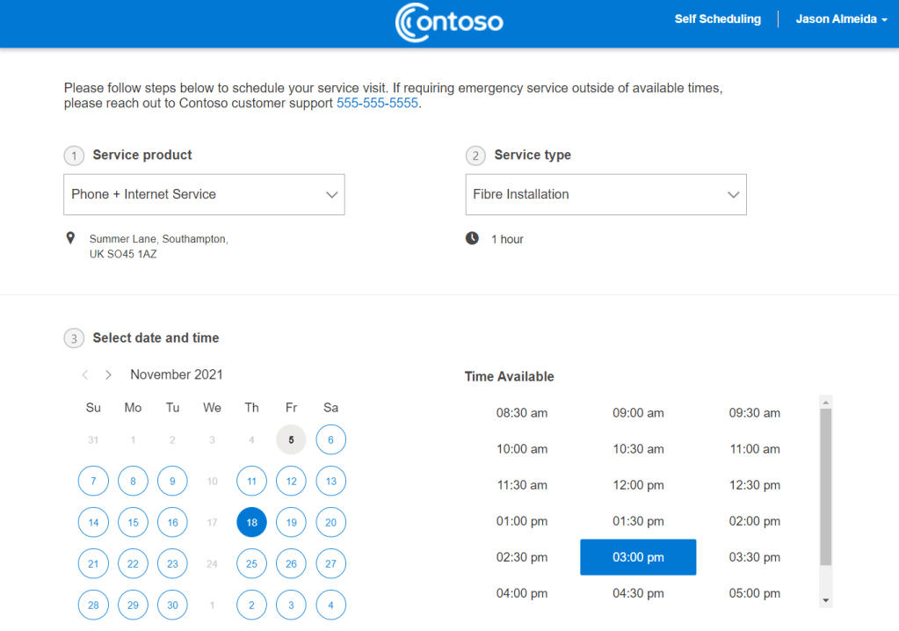This screenshot has width=899, height=631.
Task: Open Service type dropdown
Action: pos(605,194)
